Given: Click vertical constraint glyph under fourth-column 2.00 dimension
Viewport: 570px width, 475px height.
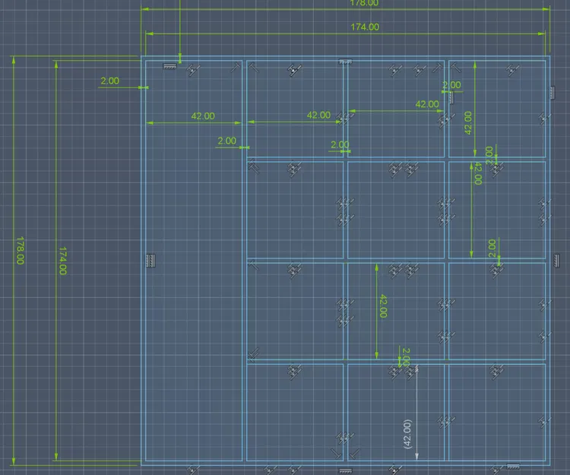Looking at the screenshot, I should [451, 97].
